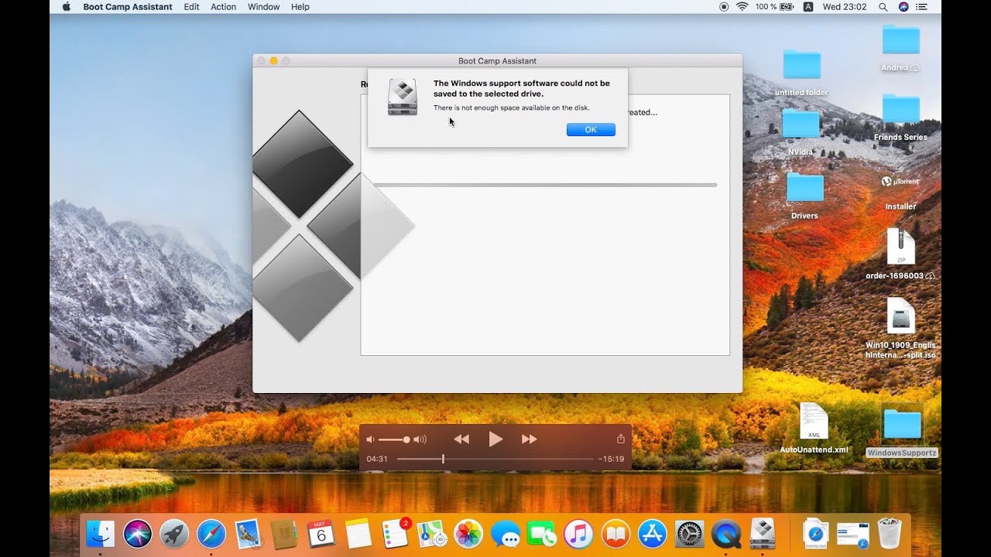The image size is (991, 557).
Task: Open the Safari document stack in the Dock
Action: point(853,534)
